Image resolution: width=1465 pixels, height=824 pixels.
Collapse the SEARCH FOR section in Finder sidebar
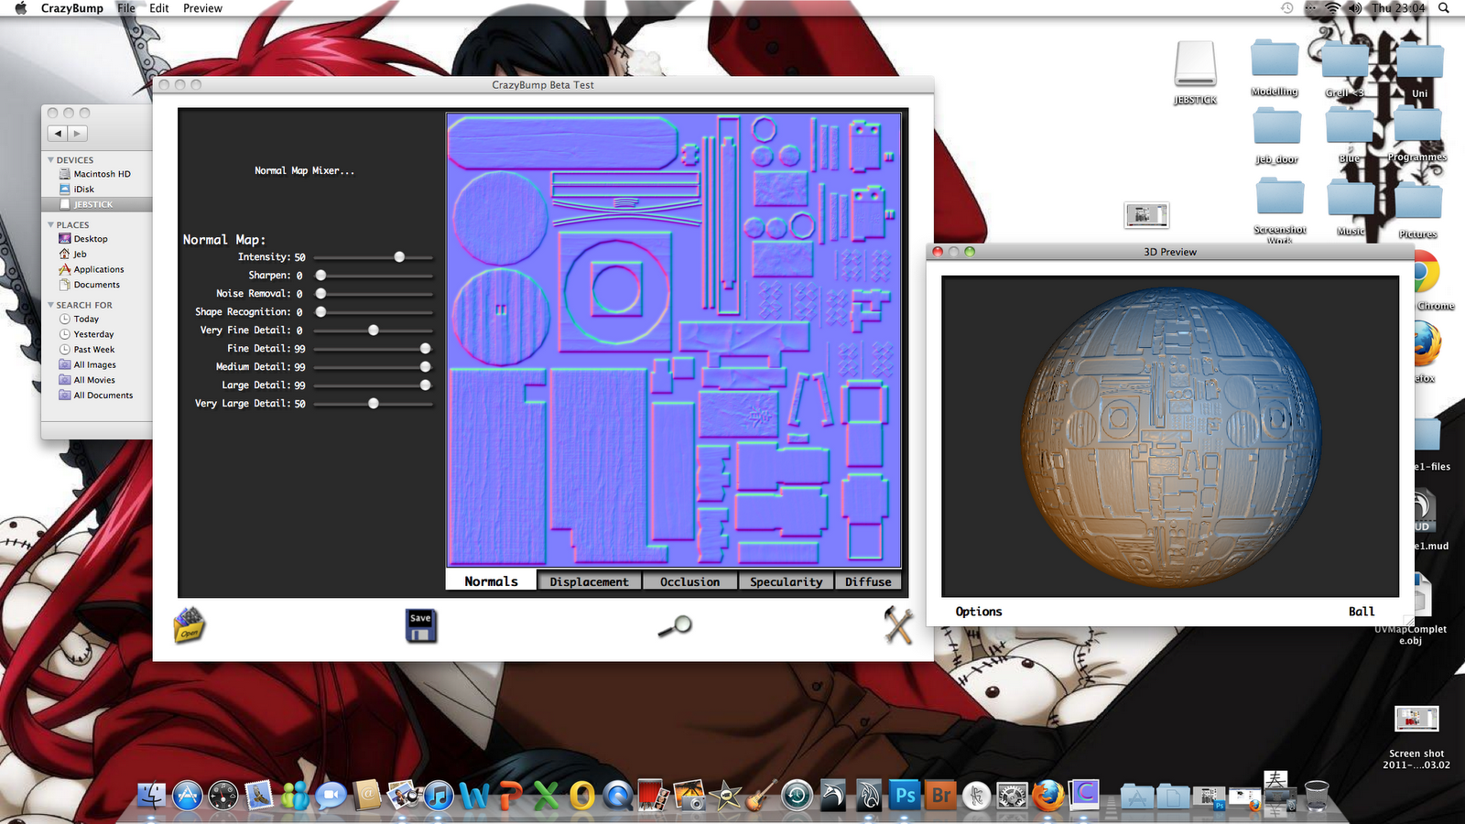[50, 306]
